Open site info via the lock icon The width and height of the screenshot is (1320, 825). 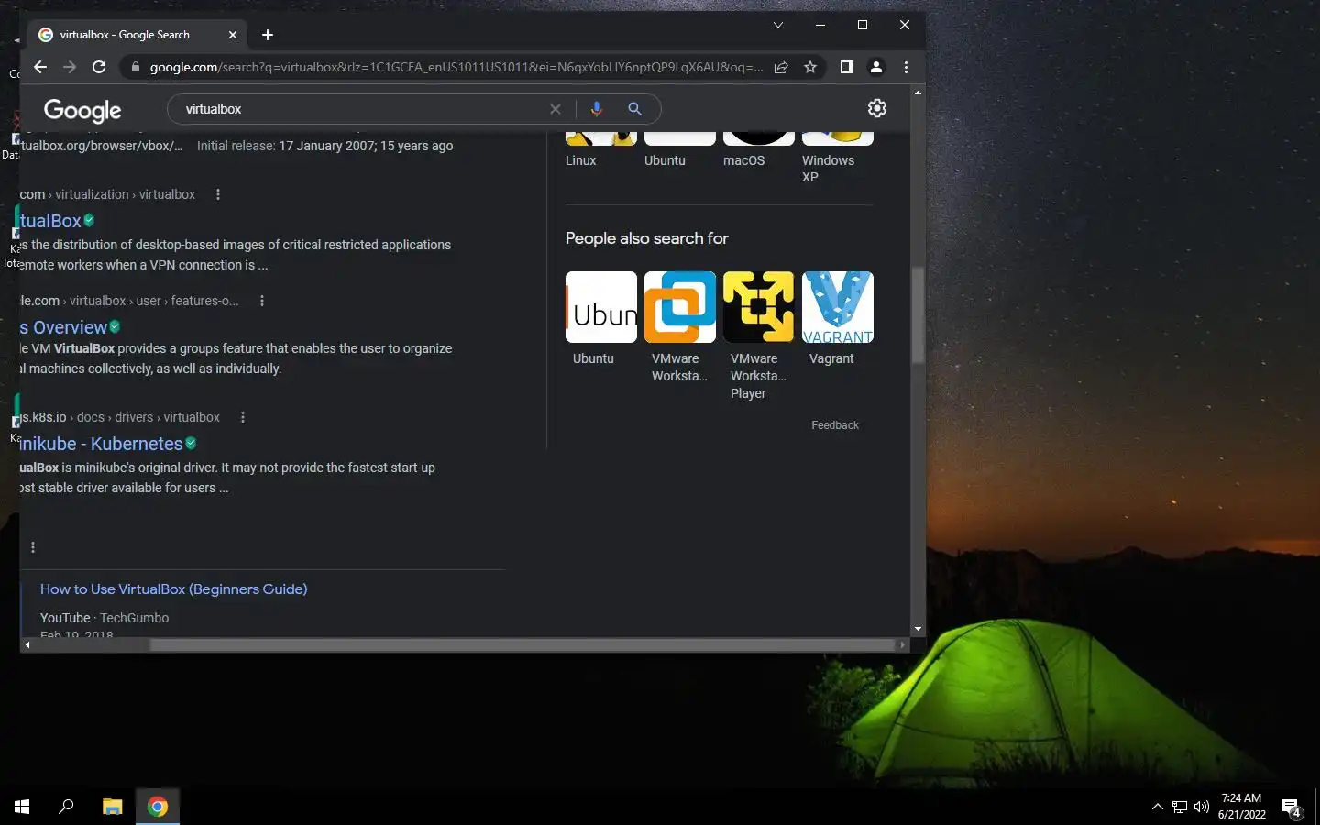[x=135, y=67]
